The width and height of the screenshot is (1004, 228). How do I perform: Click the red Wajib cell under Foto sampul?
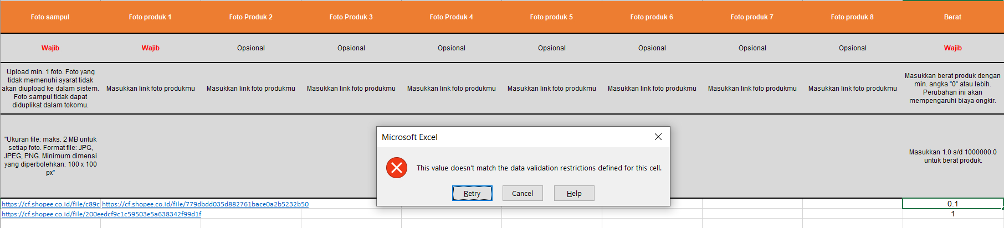point(50,48)
